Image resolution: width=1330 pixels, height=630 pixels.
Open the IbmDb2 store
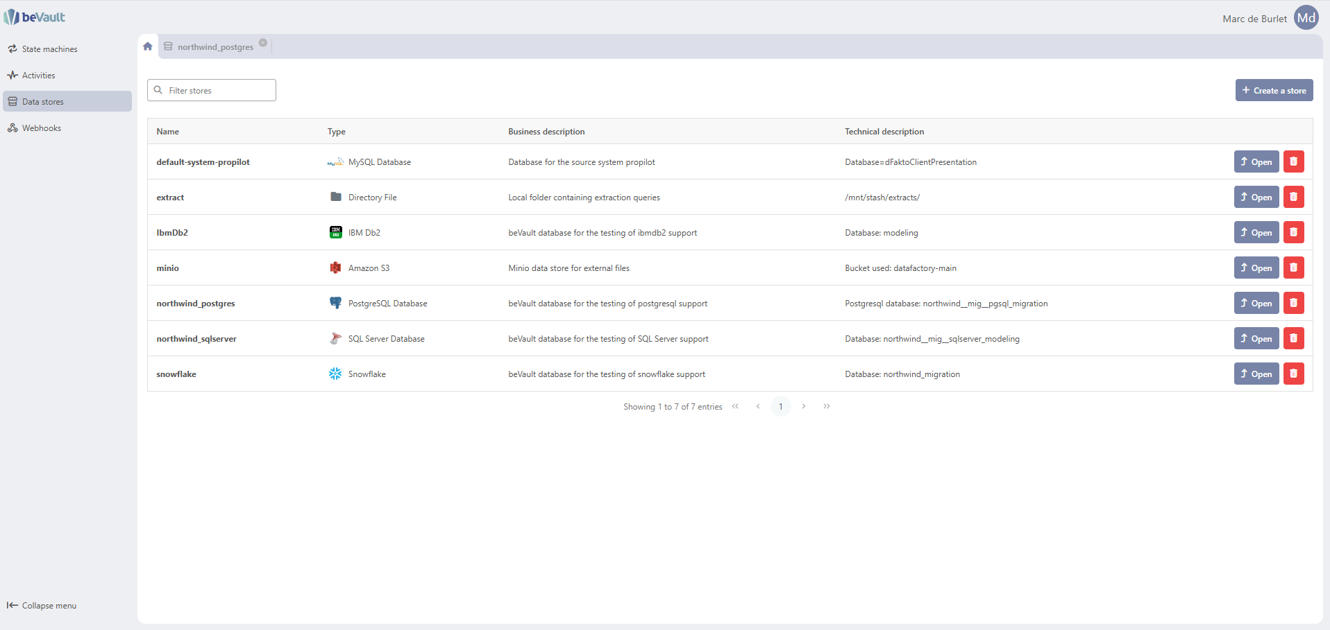click(1256, 233)
